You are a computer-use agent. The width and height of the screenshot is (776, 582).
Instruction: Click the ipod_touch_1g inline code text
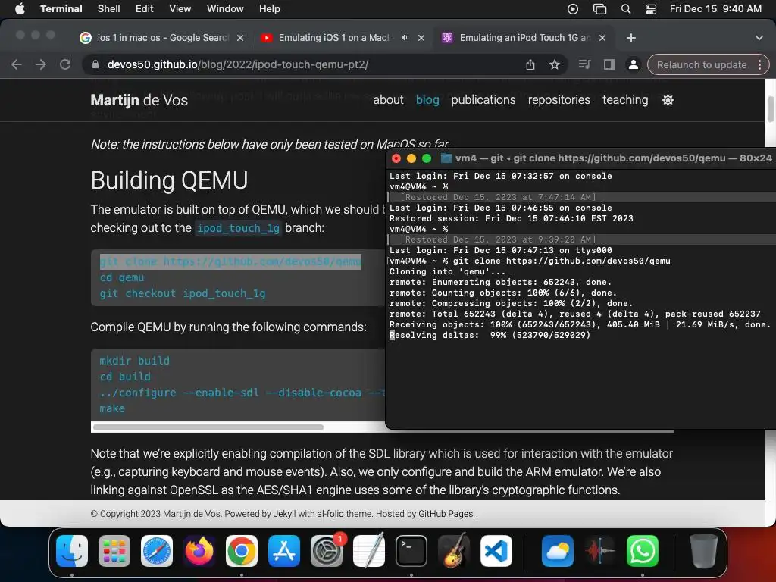pyautogui.click(x=238, y=228)
